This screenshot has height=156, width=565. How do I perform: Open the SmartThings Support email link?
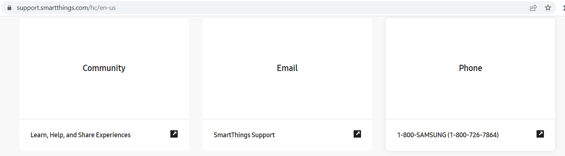pyautogui.click(x=244, y=135)
